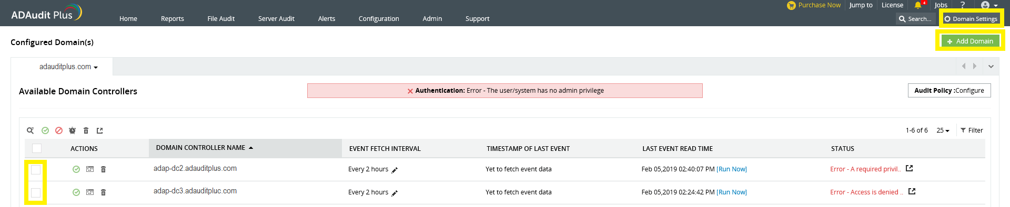Delete adap-dc3 using its trash icon
The width and height of the screenshot is (1010, 207).
coord(104,192)
